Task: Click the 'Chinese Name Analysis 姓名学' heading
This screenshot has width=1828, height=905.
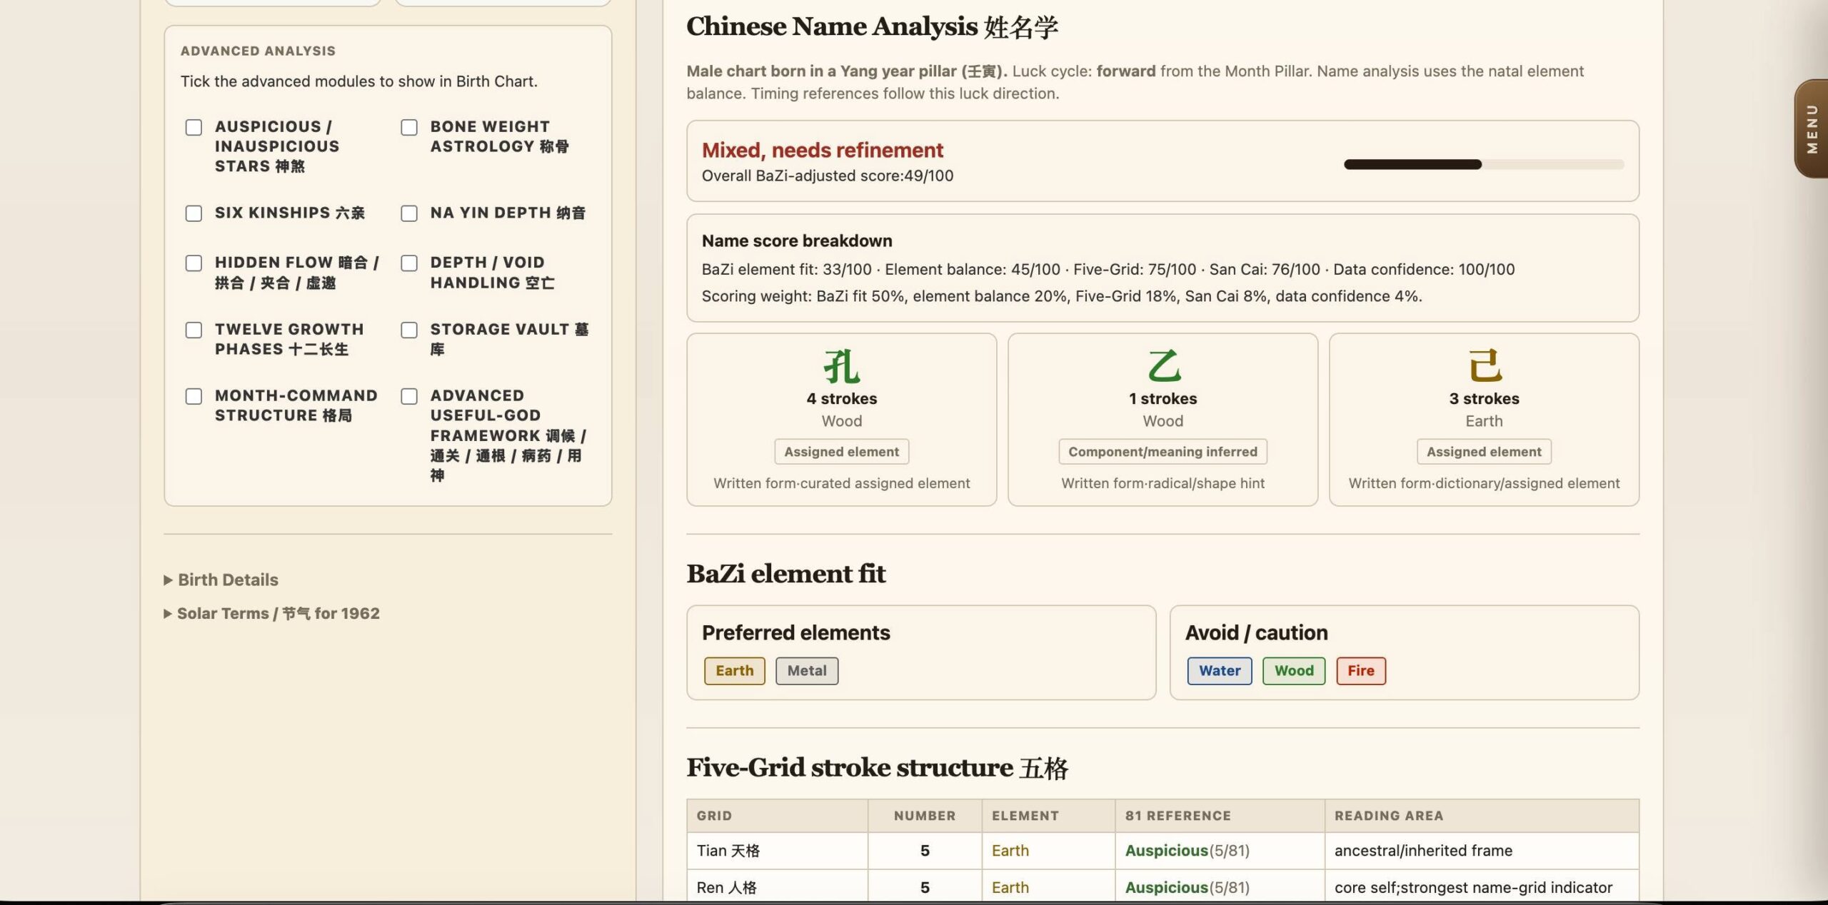Action: click(872, 26)
